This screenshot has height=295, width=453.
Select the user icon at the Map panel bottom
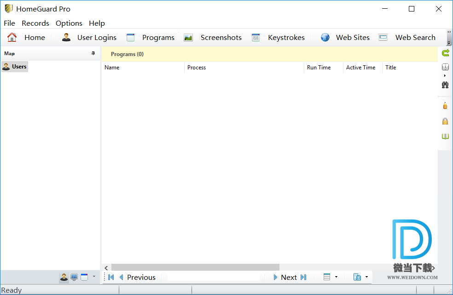(x=64, y=278)
